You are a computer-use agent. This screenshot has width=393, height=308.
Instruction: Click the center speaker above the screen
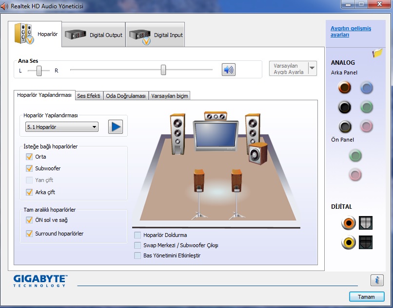pos(216,116)
